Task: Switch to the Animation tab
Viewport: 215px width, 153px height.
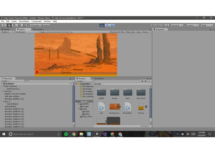Action: click(98, 78)
